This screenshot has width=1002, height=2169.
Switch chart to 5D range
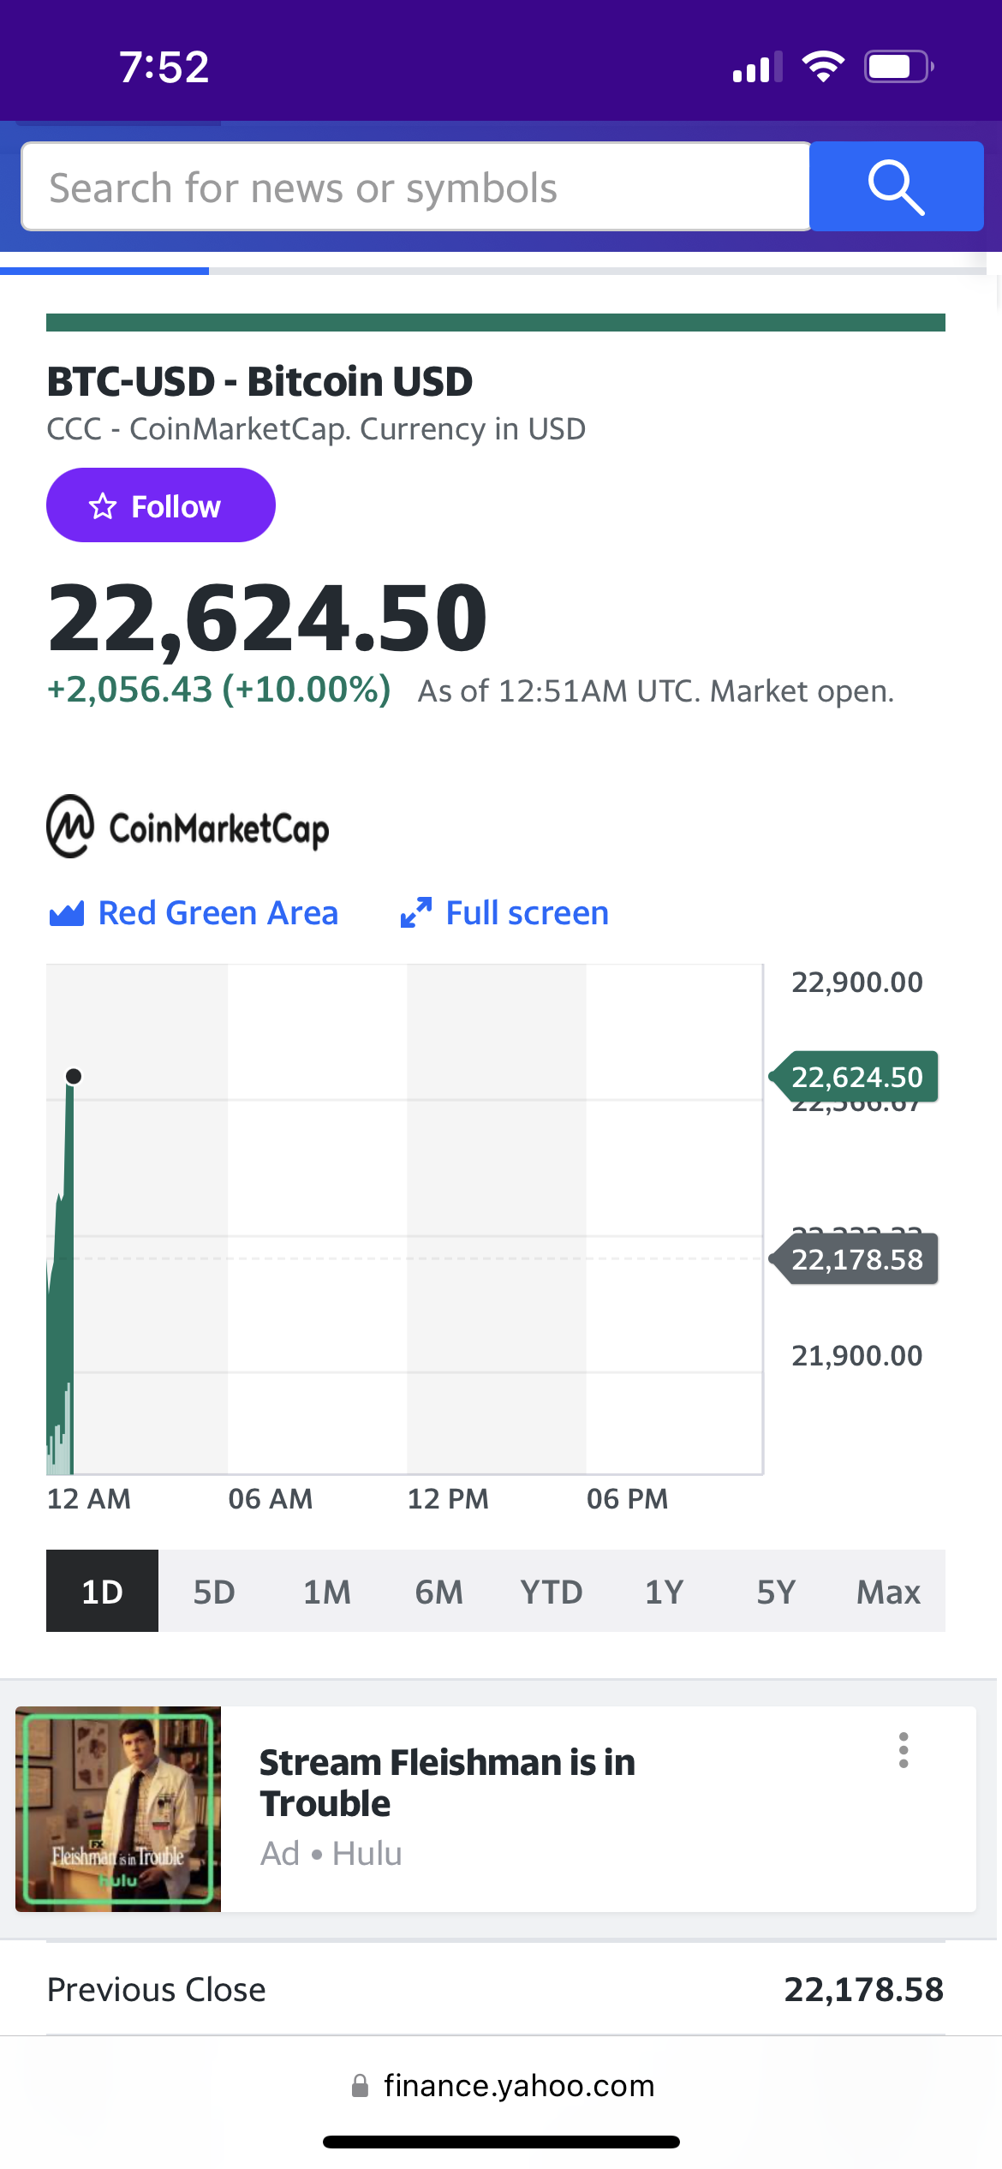214,1592
